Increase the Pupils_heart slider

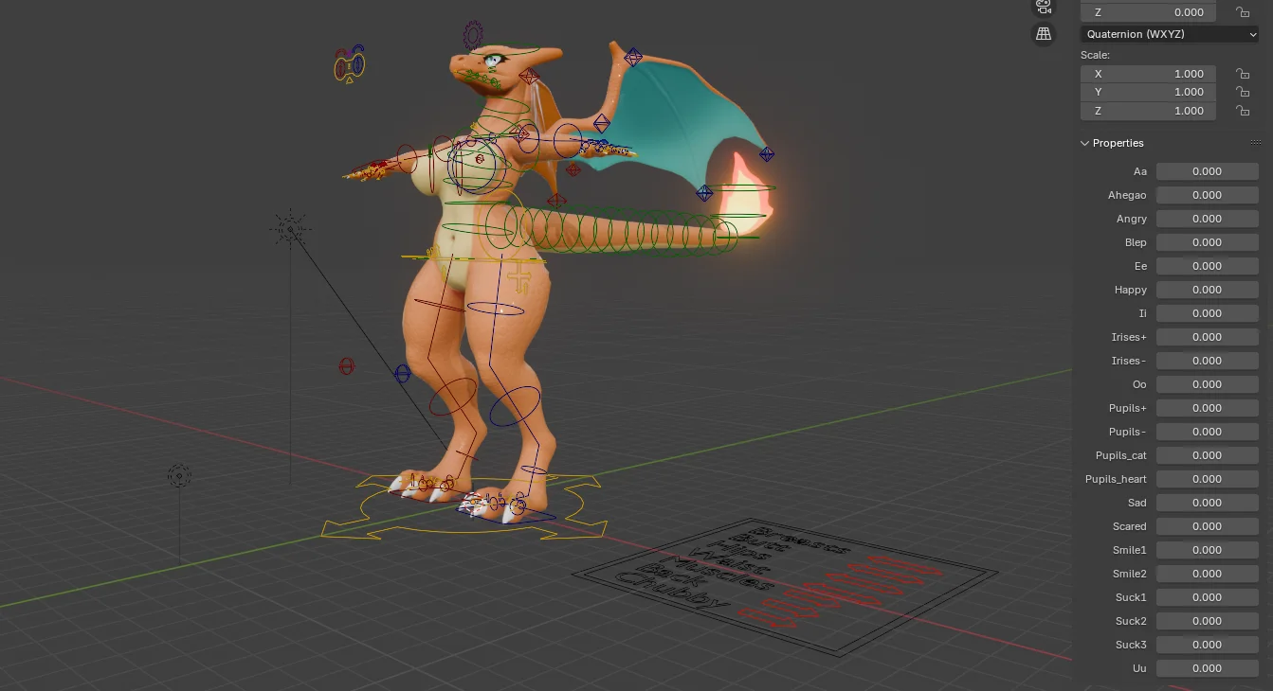coord(1207,478)
